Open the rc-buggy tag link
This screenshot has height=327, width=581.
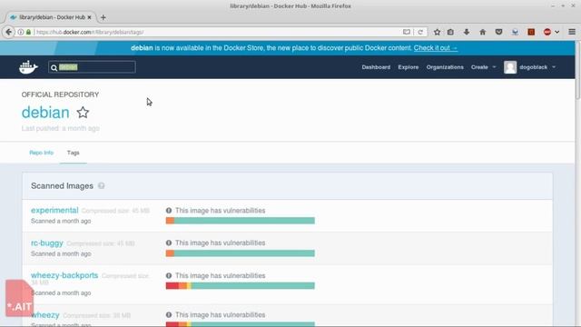coord(47,243)
